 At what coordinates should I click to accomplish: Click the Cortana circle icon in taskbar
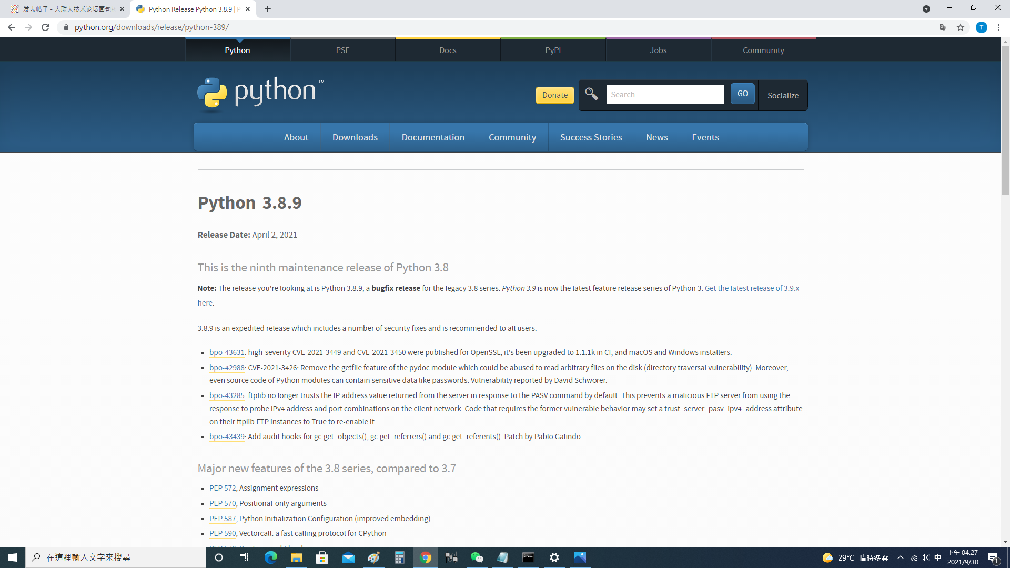(219, 557)
